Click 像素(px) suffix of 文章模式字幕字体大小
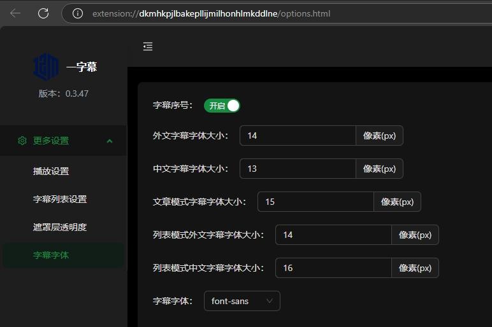492x327 pixels. [397, 202]
